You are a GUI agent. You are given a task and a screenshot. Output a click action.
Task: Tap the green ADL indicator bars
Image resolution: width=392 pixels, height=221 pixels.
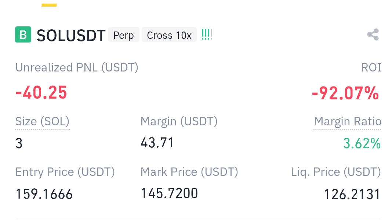(207, 34)
